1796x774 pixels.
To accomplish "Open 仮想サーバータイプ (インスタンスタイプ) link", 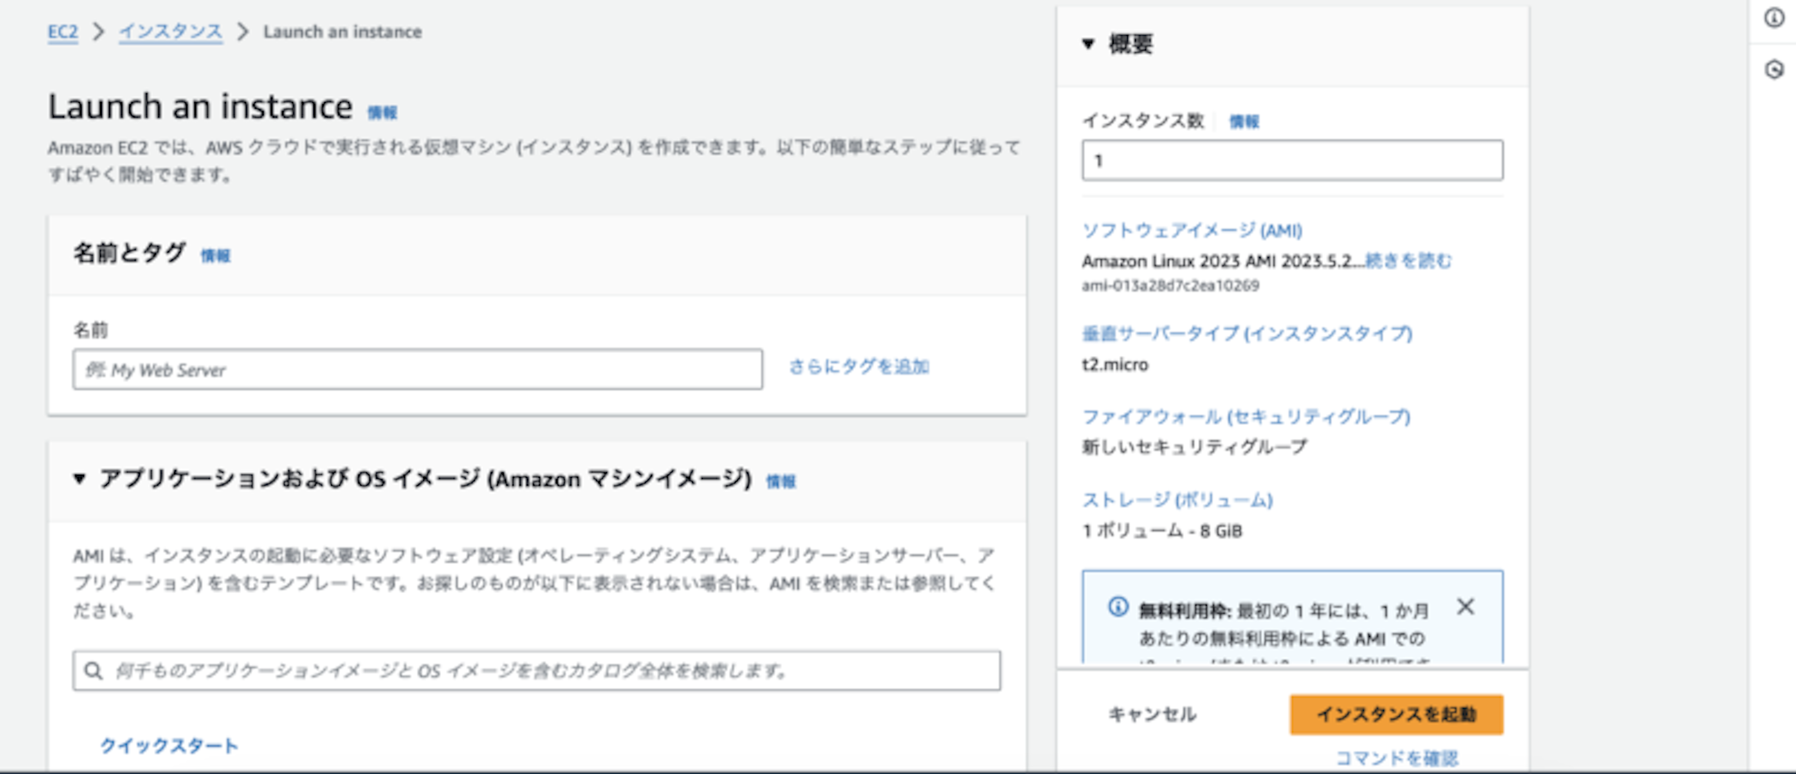I will pos(1247,334).
